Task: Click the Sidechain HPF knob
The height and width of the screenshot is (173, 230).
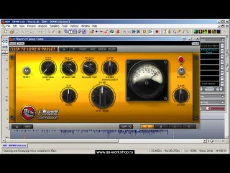Action: pos(48,68)
